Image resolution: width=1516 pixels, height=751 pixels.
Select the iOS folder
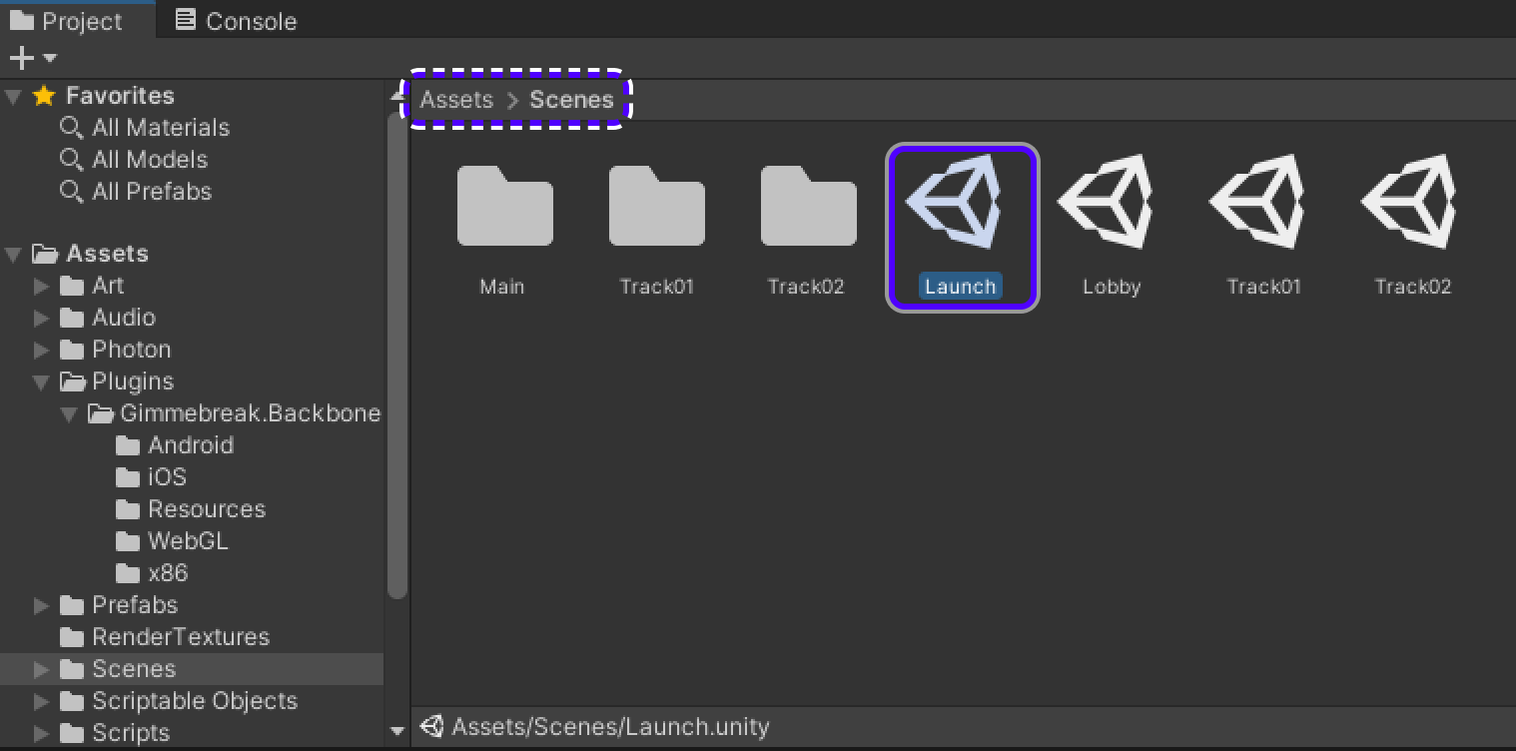(152, 477)
